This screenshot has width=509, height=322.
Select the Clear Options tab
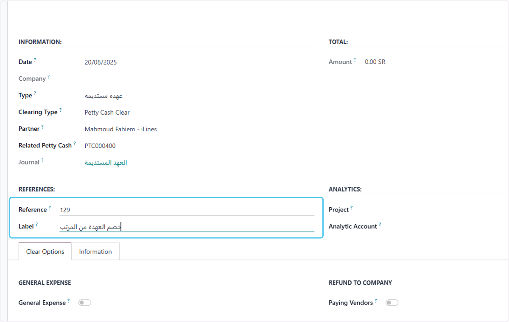pyautogui.click(x=45, y=251)
